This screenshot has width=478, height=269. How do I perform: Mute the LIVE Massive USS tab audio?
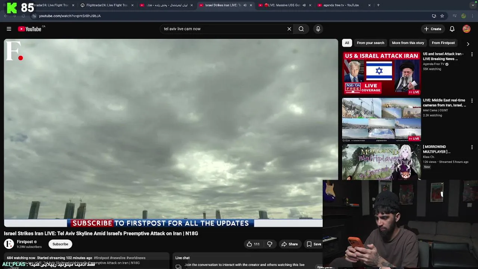click(304, 5)
